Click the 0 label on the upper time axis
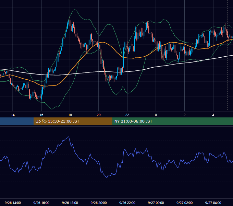233x206 pixels. coord(156,115)
